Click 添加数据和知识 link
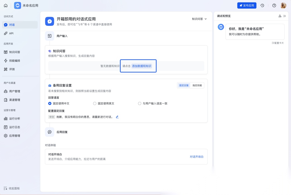The width and height of the screenshot is (291, 195). 142,66
